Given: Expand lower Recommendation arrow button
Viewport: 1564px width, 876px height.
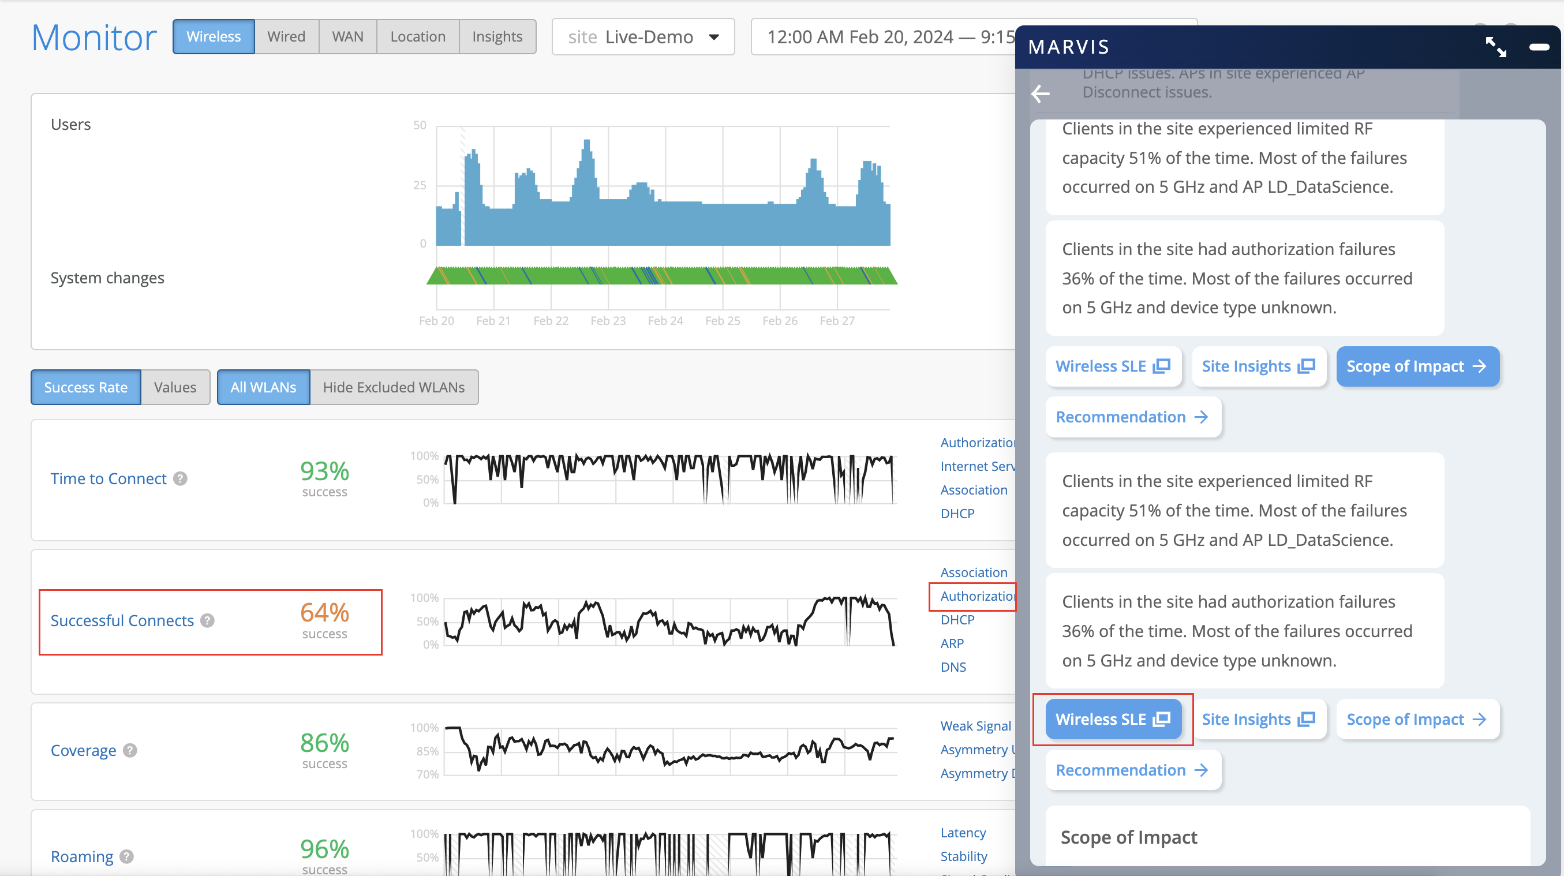Looking at the screenshot, I should tap(1132, 770).
